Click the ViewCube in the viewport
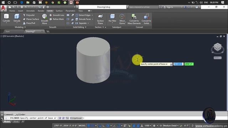The height and width of the screenshot is (128, 228). [218, 47]
